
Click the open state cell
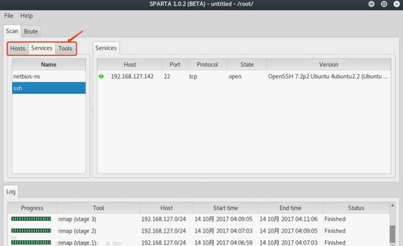[235, 76]
